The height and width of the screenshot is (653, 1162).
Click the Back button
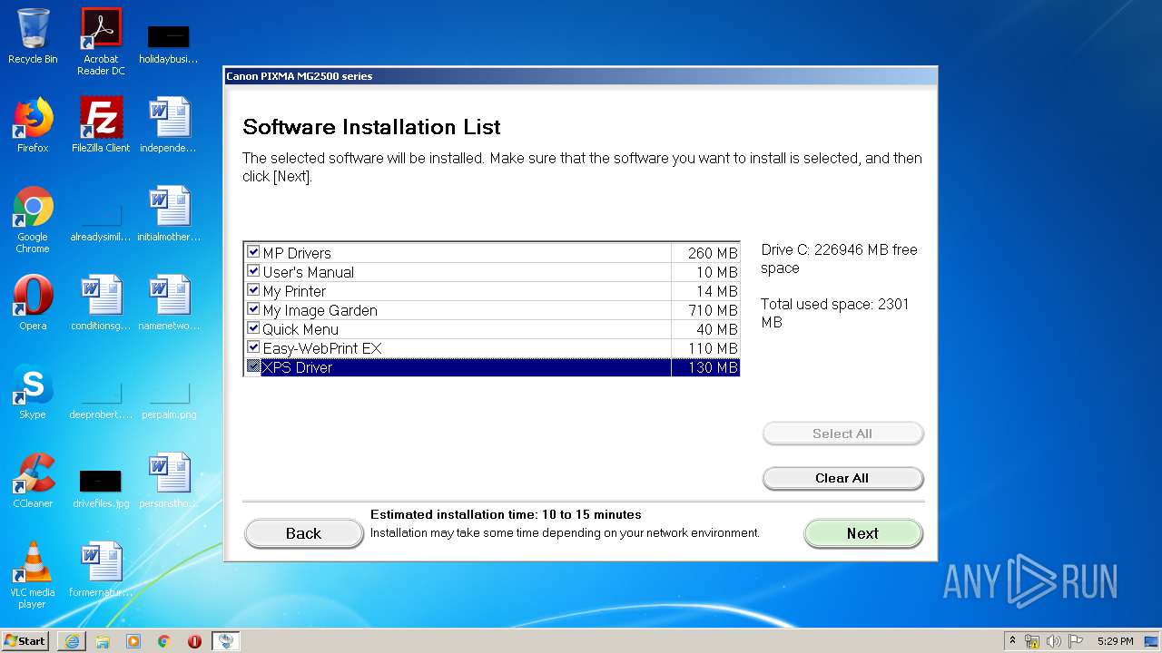coord(304,533)
